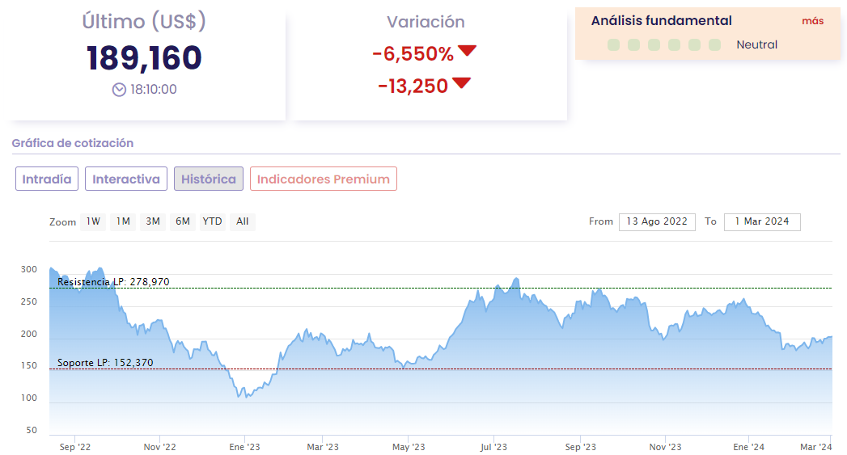Image resolution: width=847 pixels, height=455 pixels.
Task: Click the From date field 13 Ago 2022
Action: click(657, 221)
